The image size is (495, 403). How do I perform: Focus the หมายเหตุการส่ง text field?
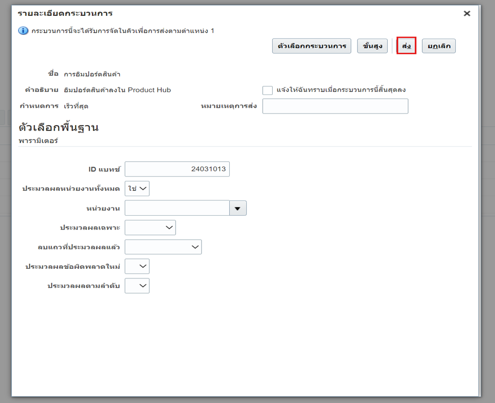(x=335, y=106)
